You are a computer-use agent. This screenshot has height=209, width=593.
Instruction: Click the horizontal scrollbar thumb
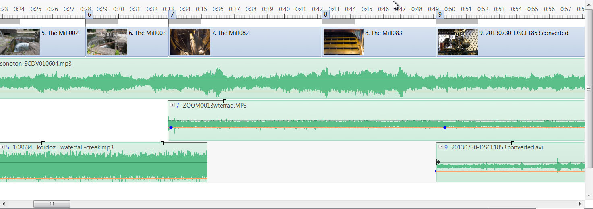[x=52, y=204]
